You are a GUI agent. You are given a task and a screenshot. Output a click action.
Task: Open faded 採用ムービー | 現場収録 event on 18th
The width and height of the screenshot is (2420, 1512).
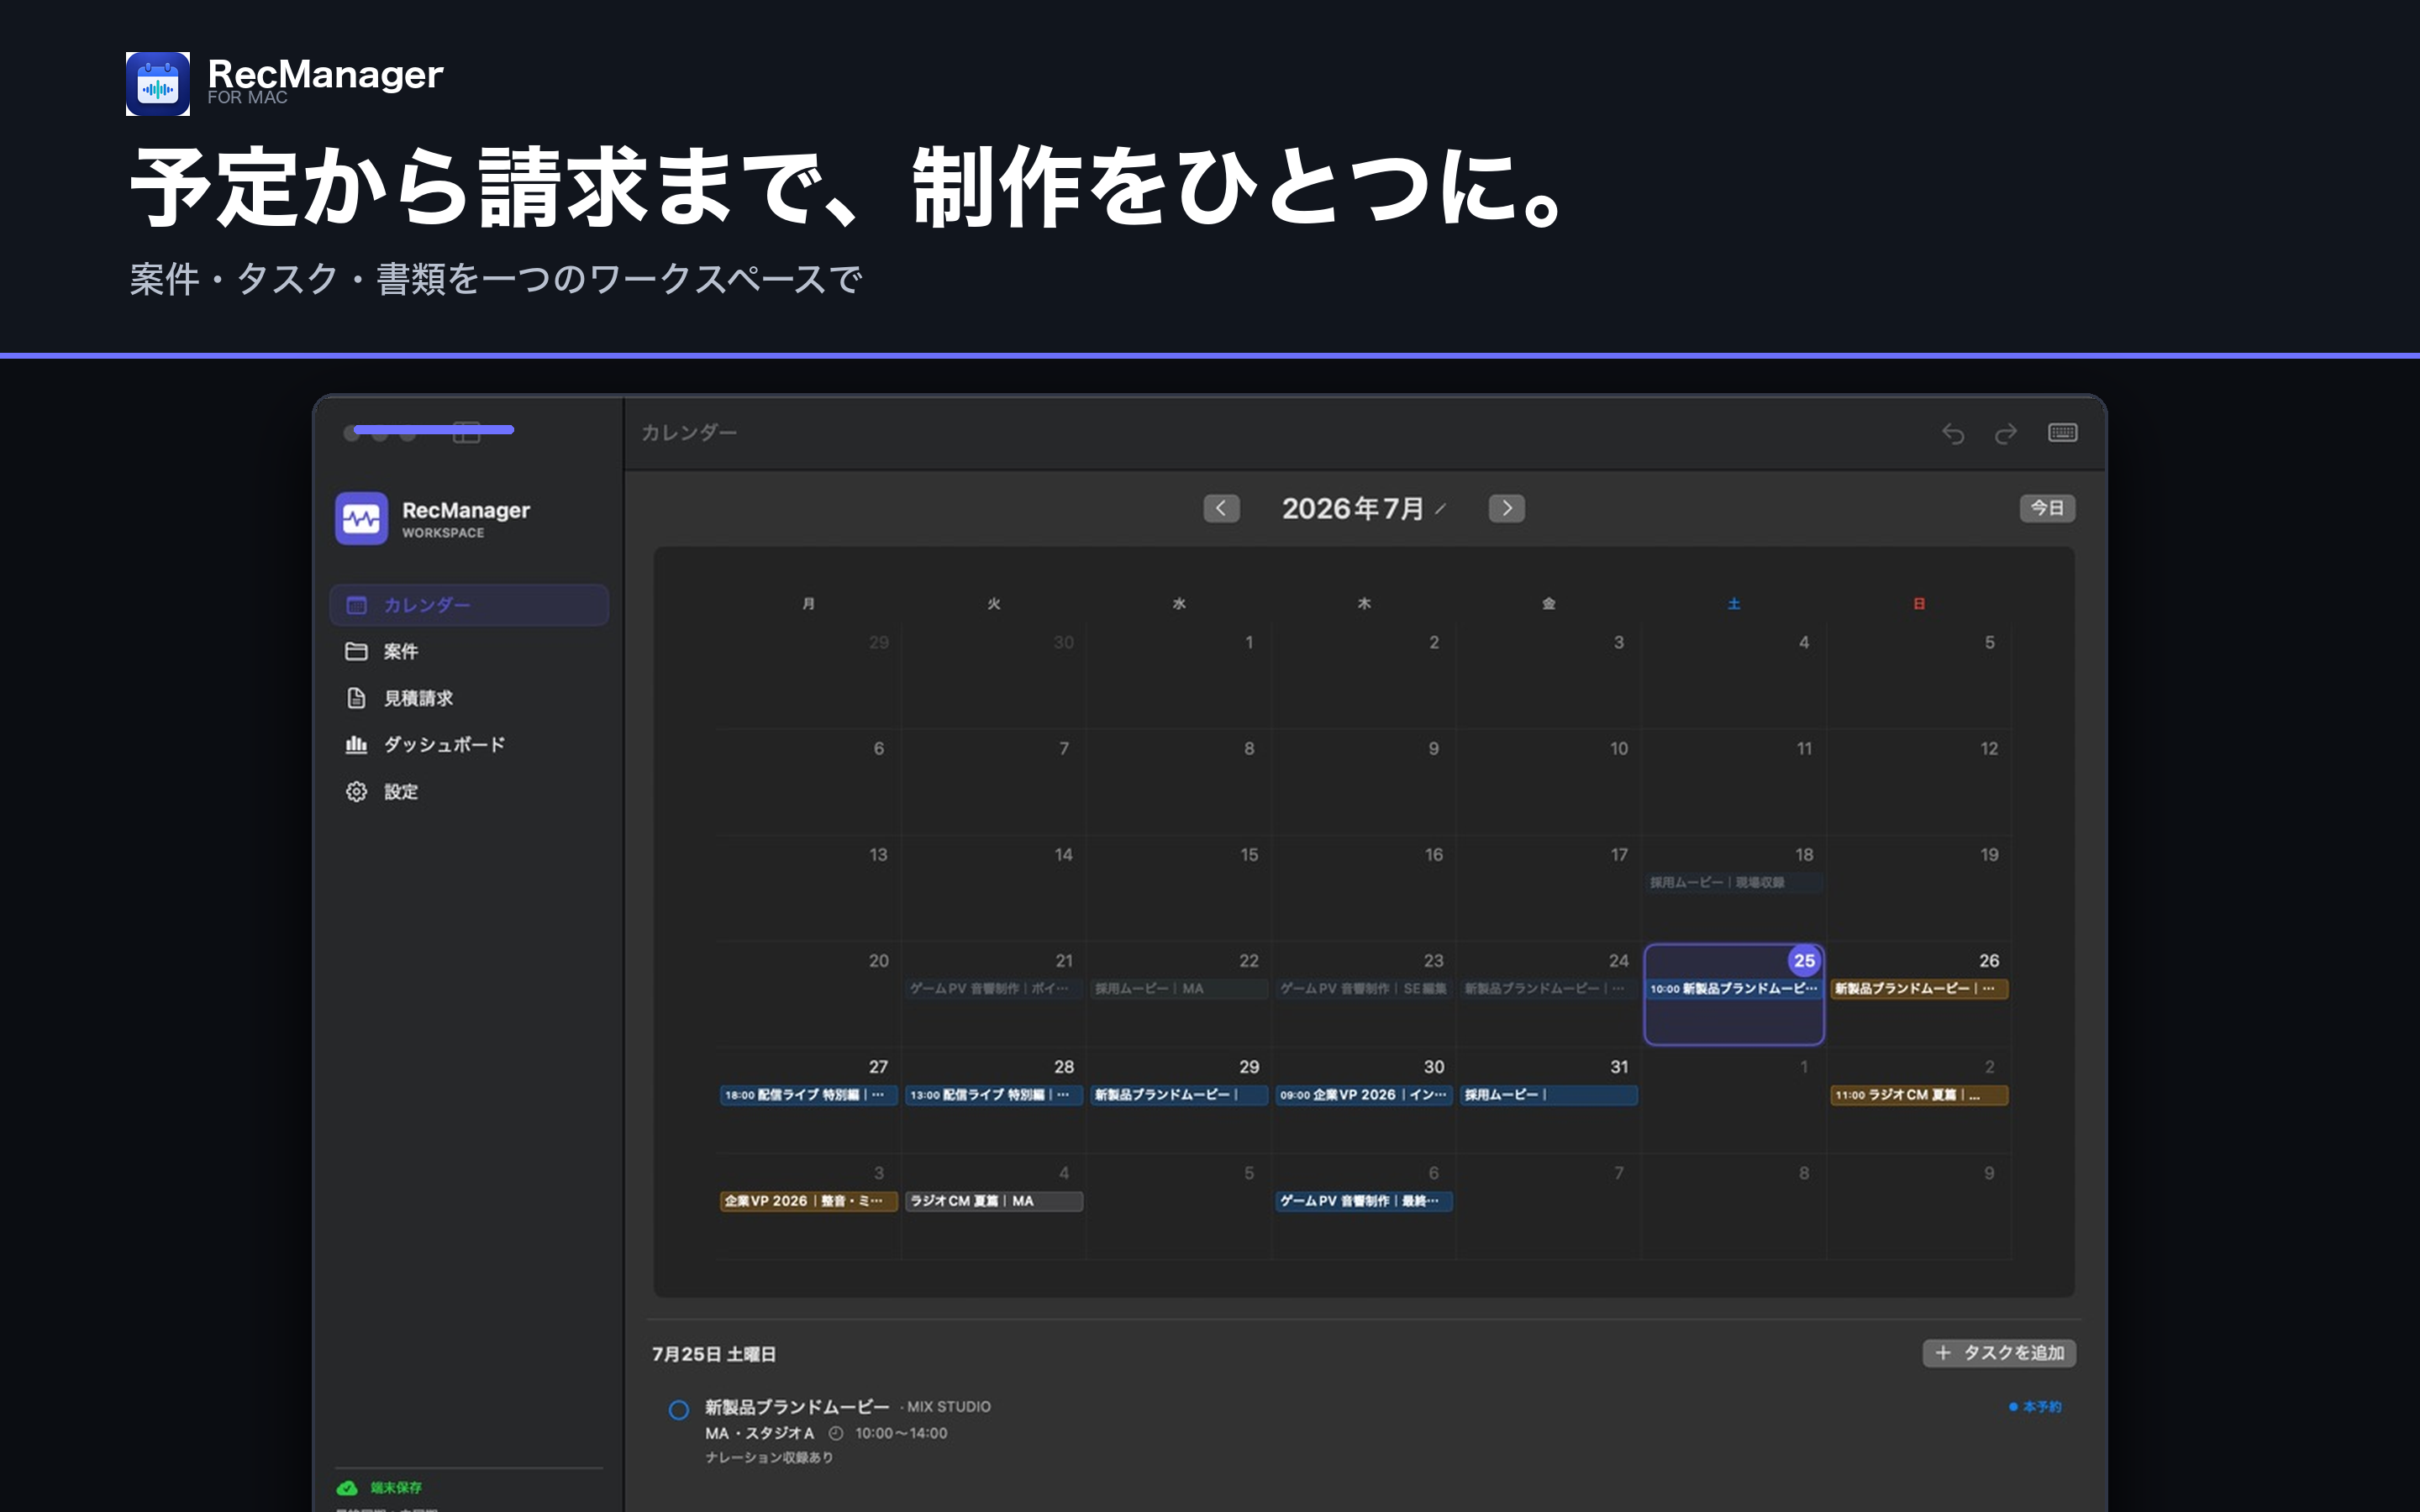[1733, 882]
